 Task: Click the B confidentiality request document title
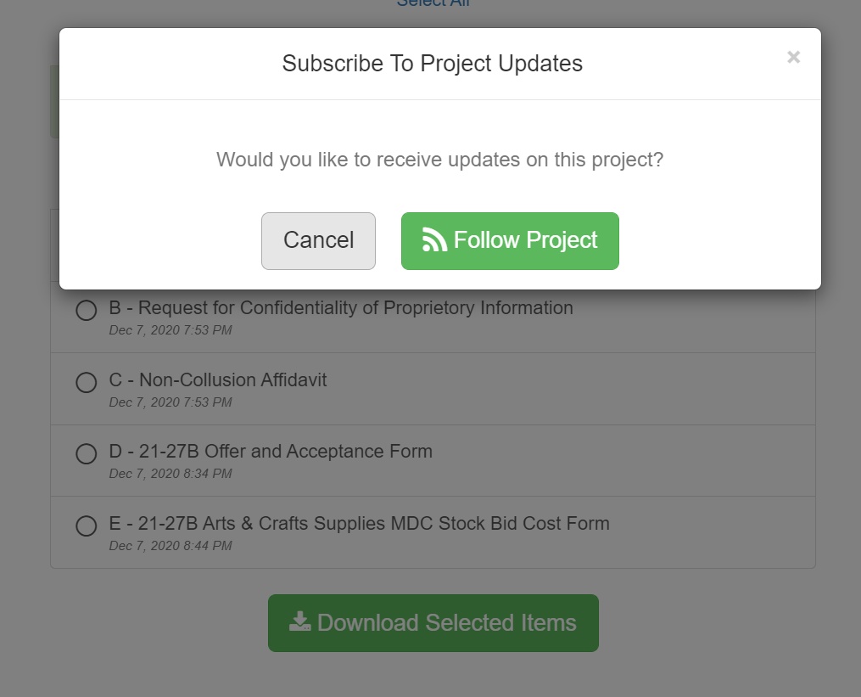click(341, 307)
